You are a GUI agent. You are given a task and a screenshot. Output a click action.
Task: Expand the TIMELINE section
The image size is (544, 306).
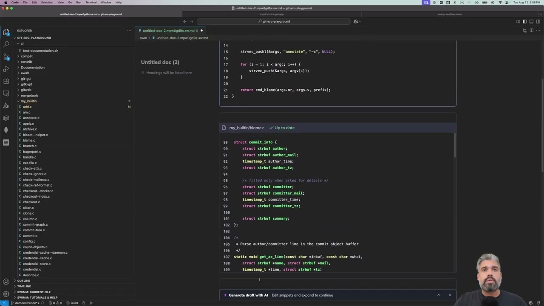point(24,286)
